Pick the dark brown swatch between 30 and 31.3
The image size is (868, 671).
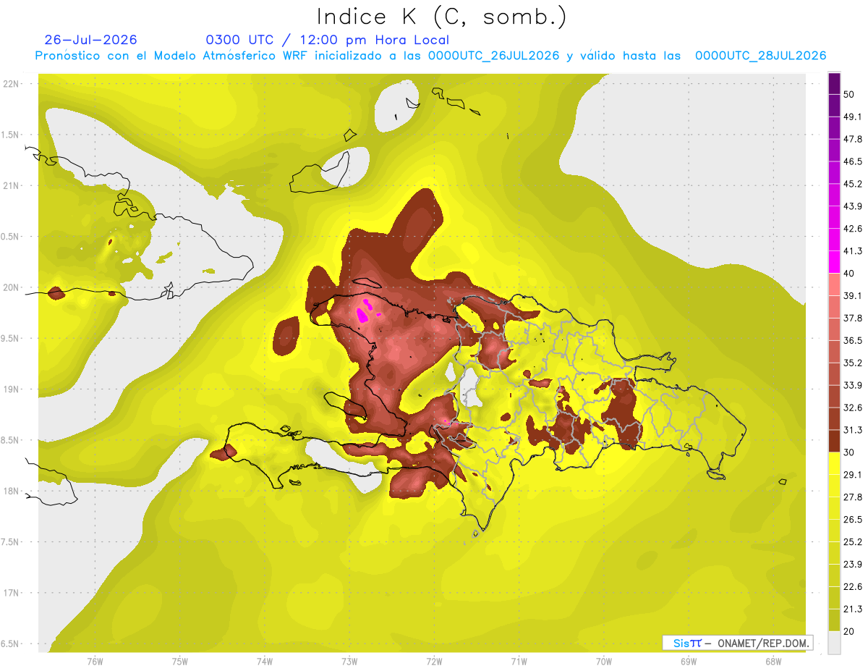(x=834, y=441)
